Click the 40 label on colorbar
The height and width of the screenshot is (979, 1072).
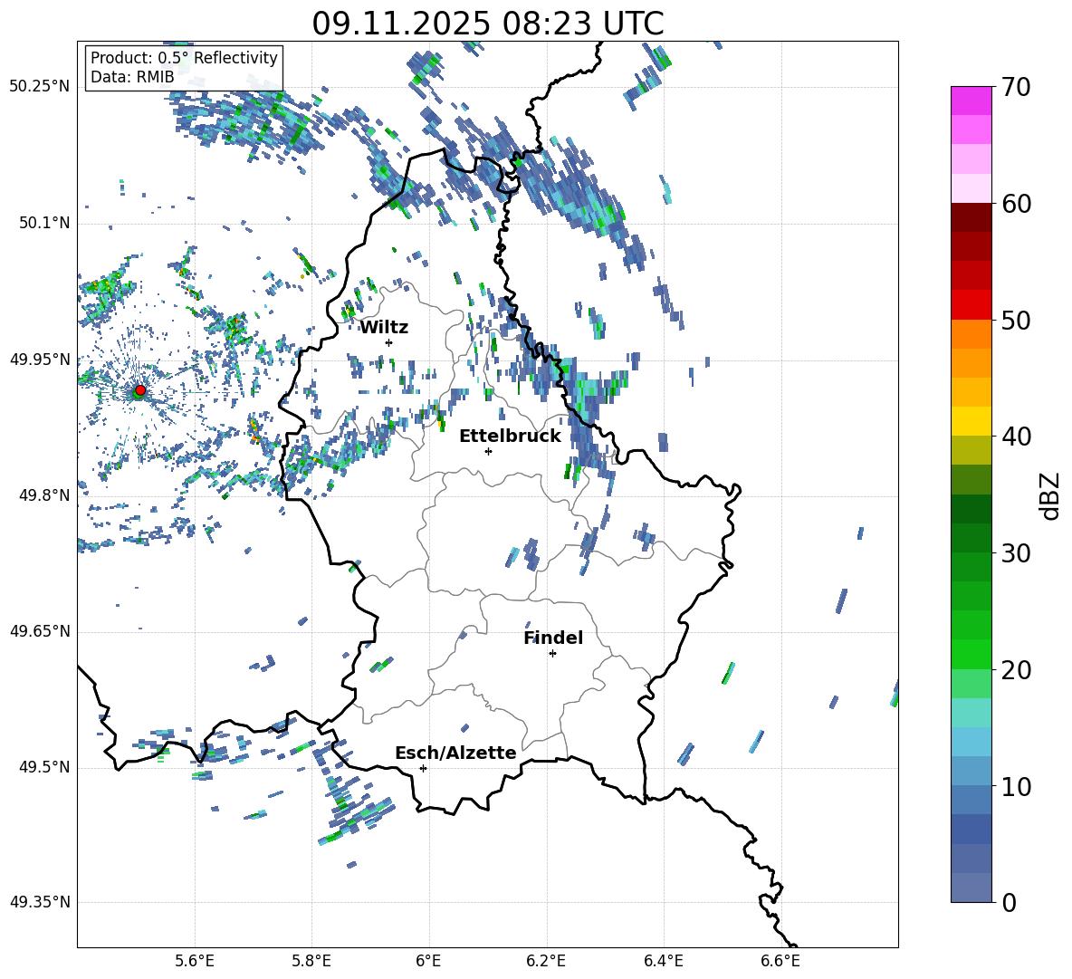(x=1016, y=437)
